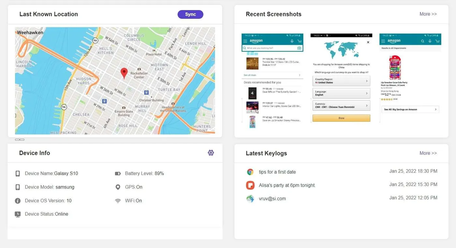Image resolution: width=456 pixels, height=248 pixels.
Task: Click Last Known Location heading
Action: (x=49, y=14)
